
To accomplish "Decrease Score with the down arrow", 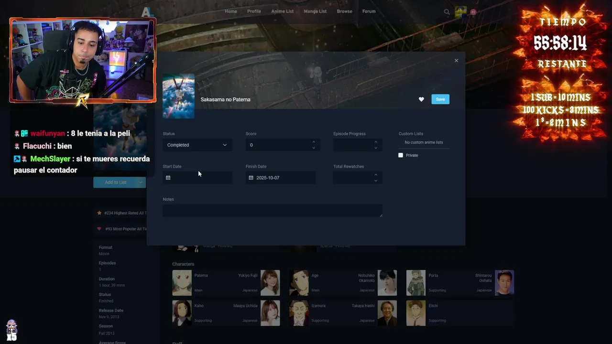I will 314,148.
